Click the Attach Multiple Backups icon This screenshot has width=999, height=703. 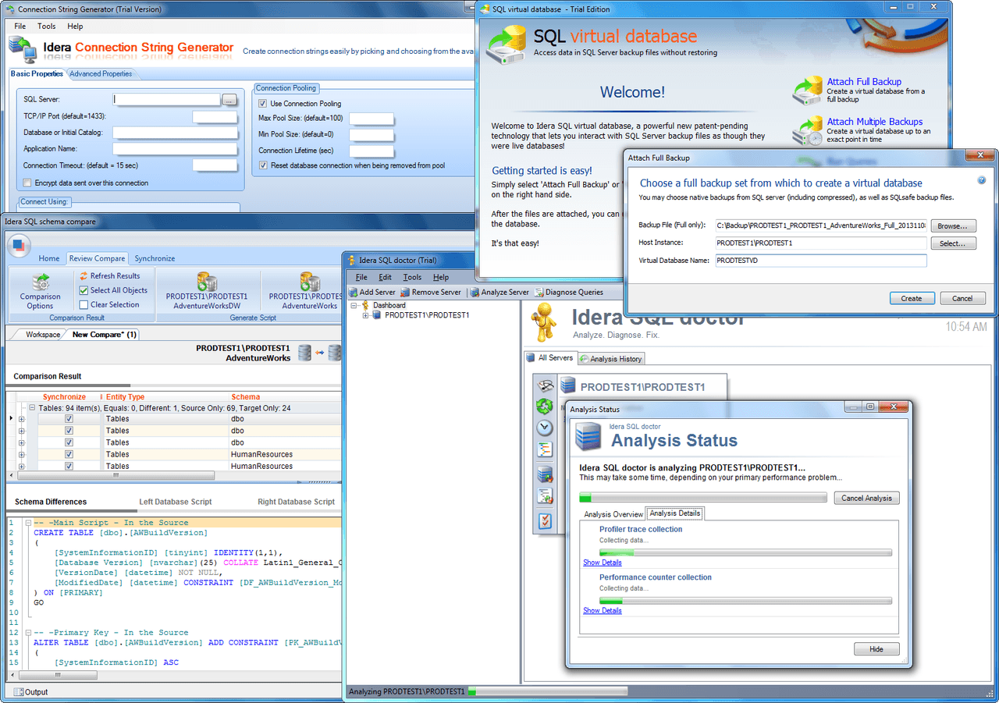tap(807, 130)
